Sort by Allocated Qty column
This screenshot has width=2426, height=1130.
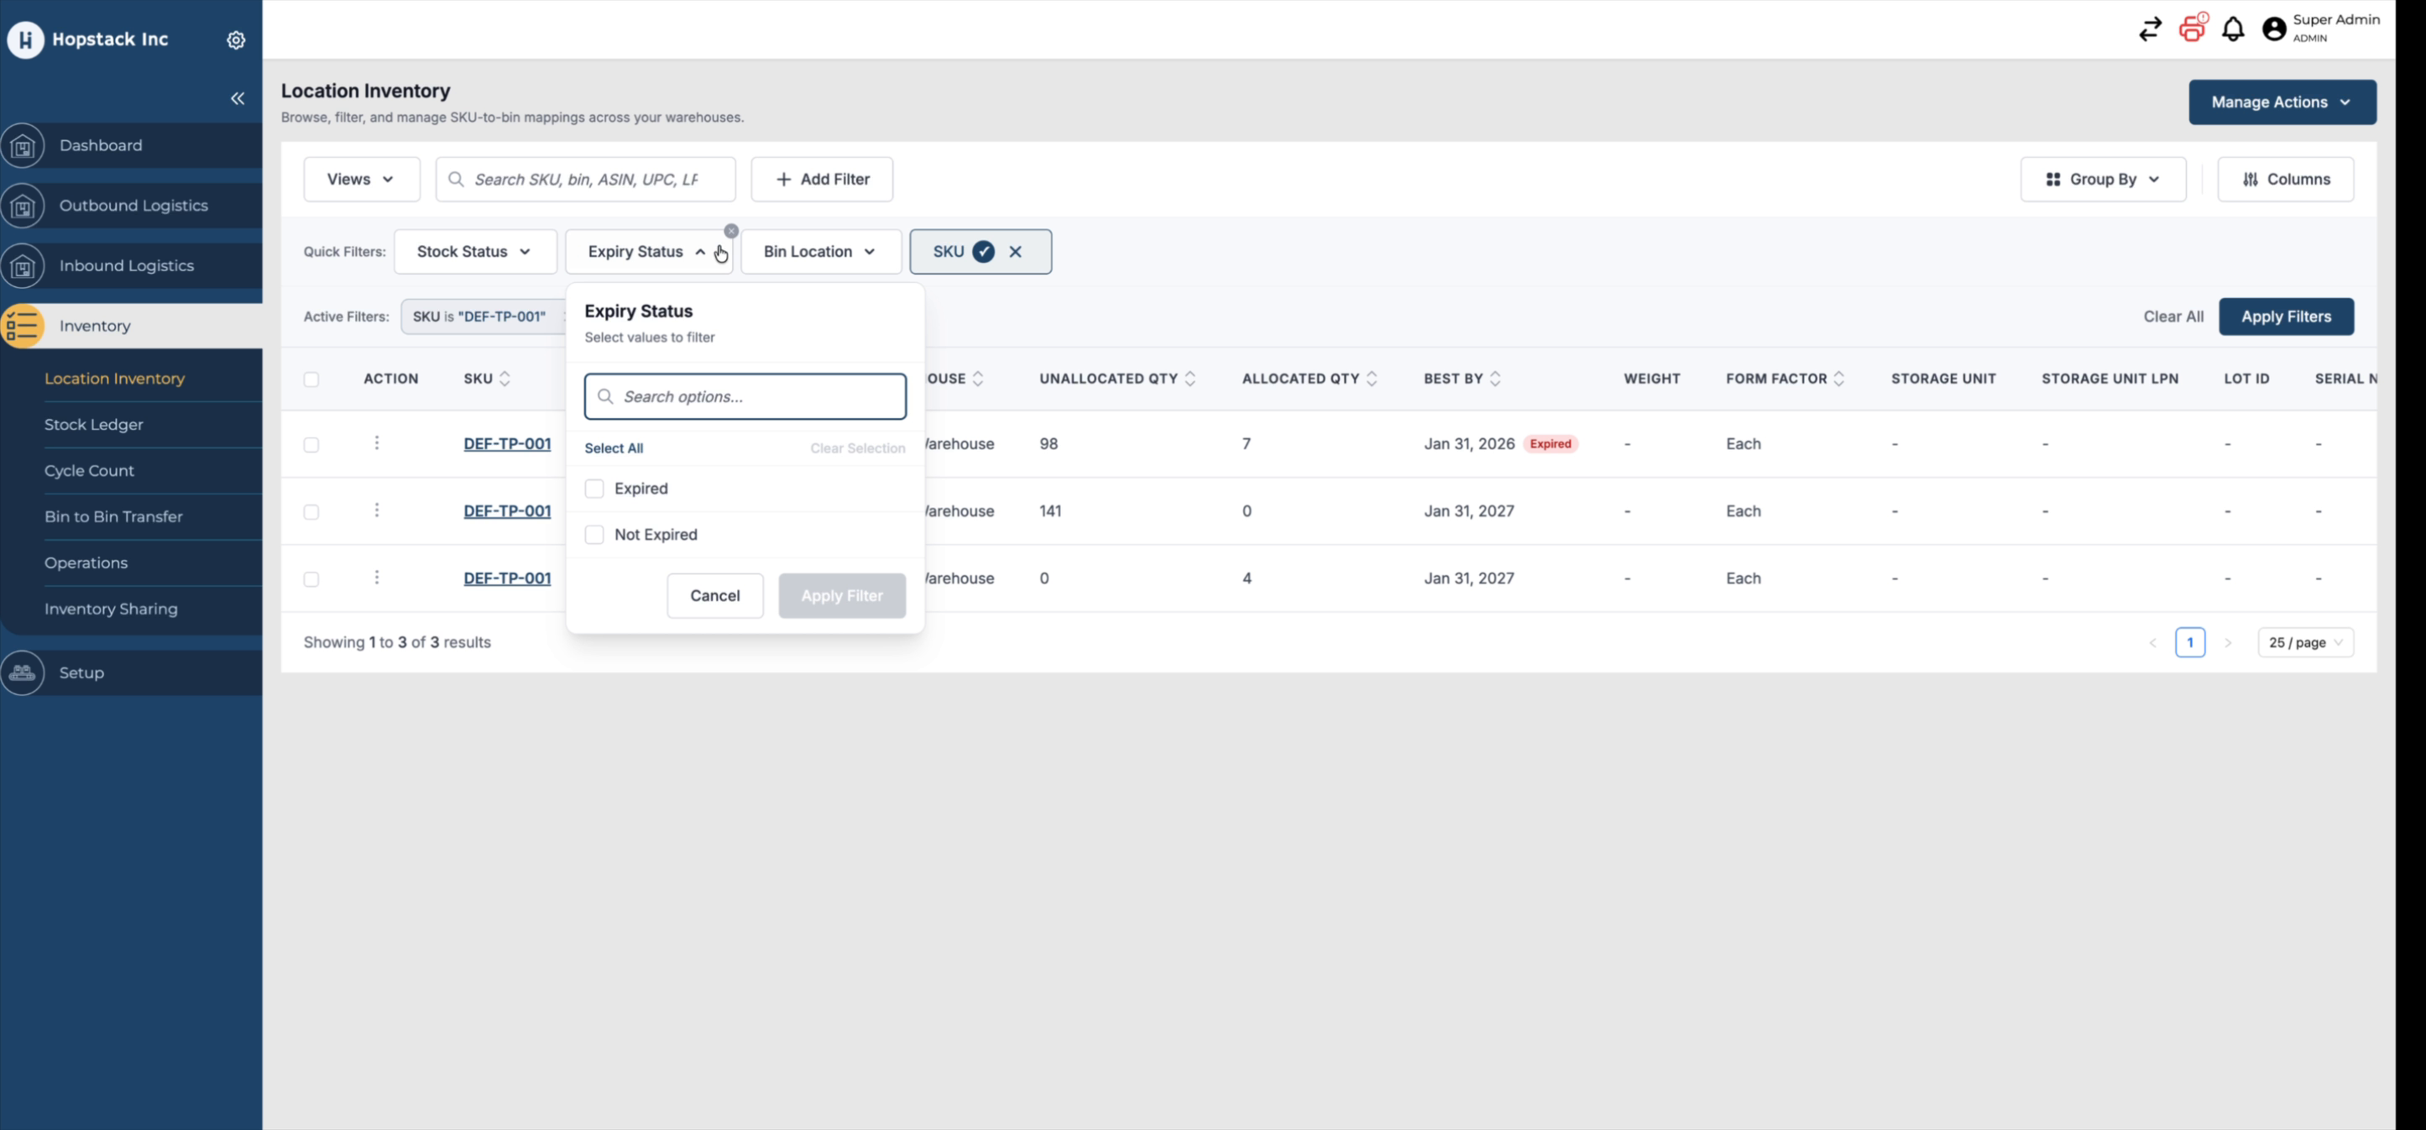1371,379
